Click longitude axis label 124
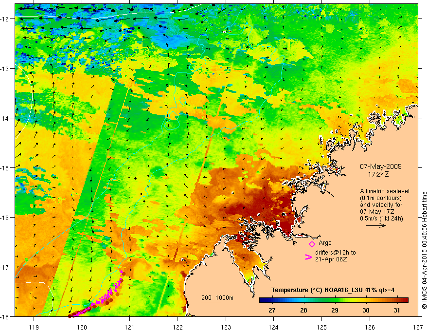The image size is (428, 331). (x=274, y=327)
